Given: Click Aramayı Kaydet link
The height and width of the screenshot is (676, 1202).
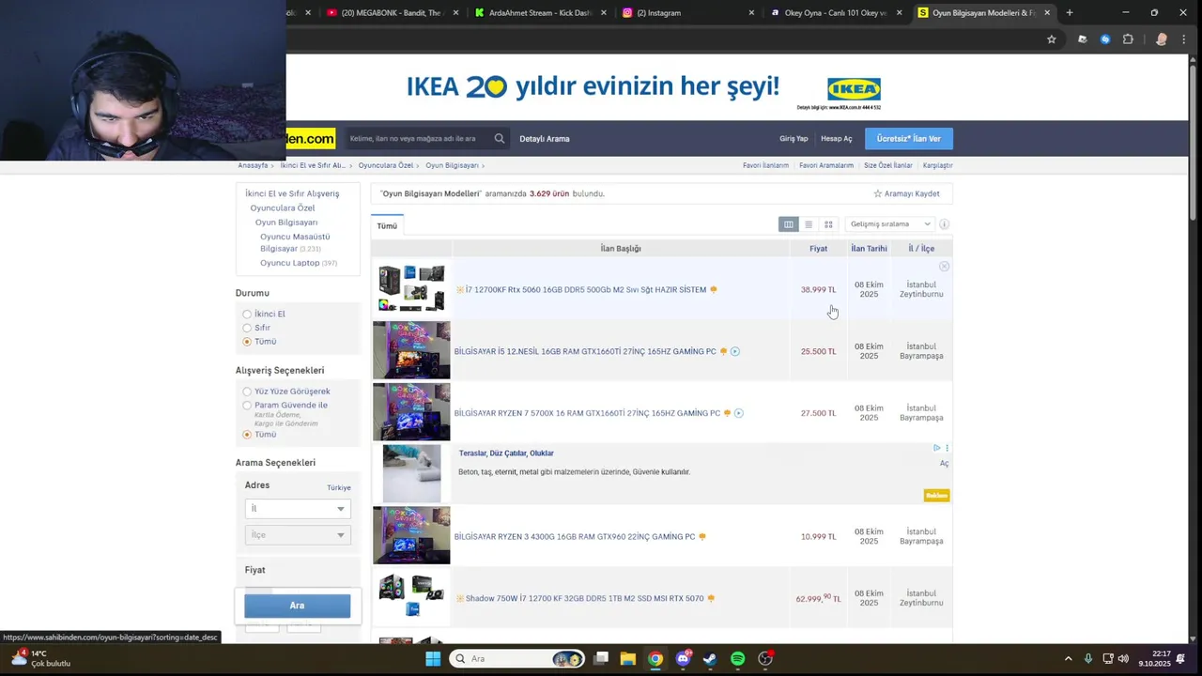Looking at the screenshot, I should tap(912, 194).
